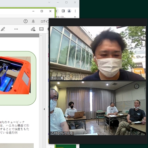Open the browser tab search dropdown arrow
The width and height of the screenshot is (148, 148).
pos(49,2)
